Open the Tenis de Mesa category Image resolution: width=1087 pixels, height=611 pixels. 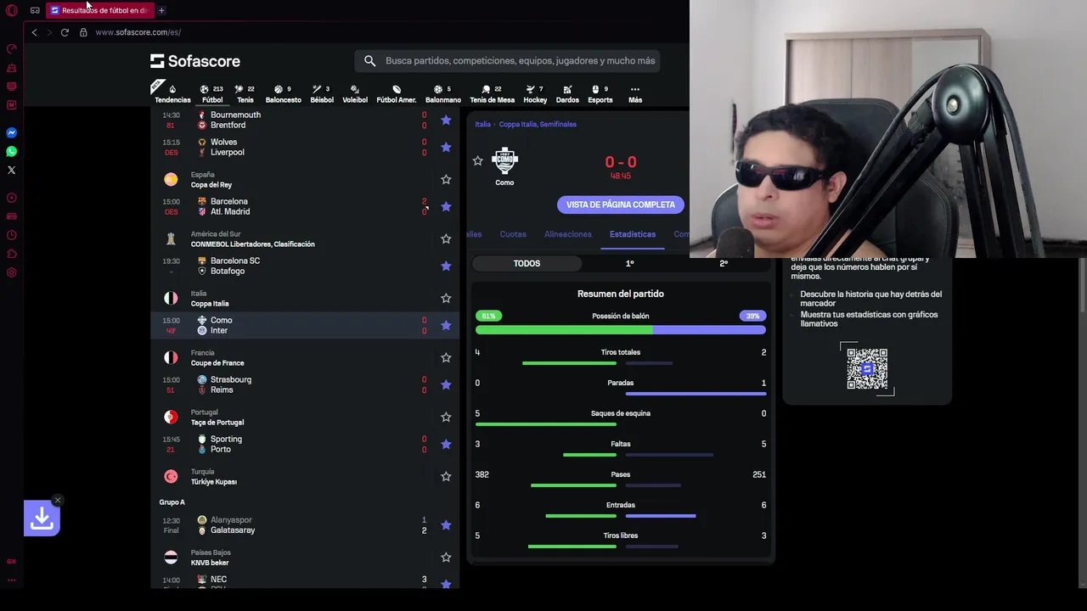click(x=493, y=93)
